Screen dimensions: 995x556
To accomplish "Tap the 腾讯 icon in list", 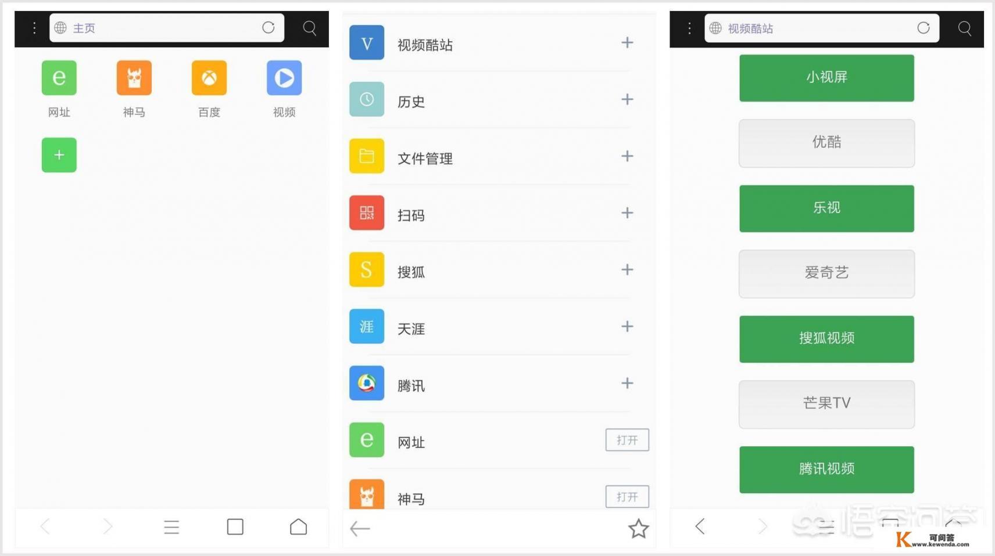I will point(367,383).
